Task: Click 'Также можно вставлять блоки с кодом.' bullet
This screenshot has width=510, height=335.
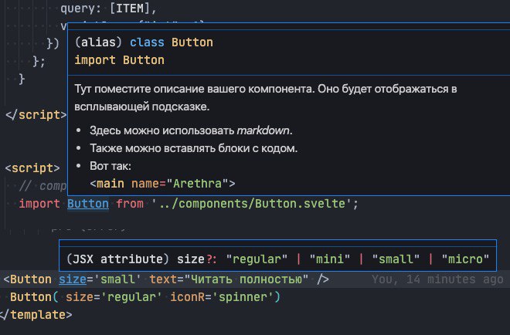Action: pyautogui.click(x=194, y=148)
